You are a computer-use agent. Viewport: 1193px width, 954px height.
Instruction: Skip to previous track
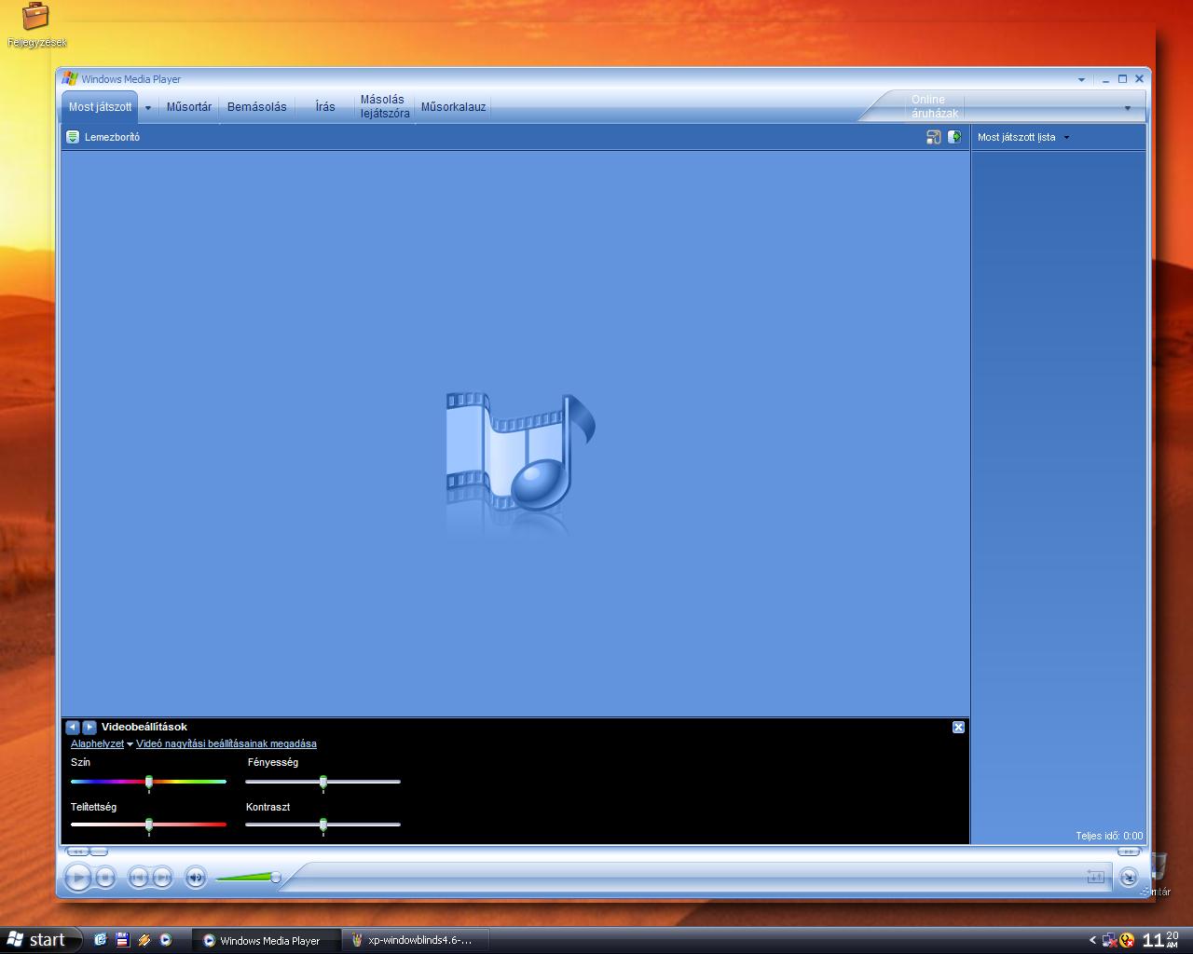pyautogui.click(x=138, y=877)
